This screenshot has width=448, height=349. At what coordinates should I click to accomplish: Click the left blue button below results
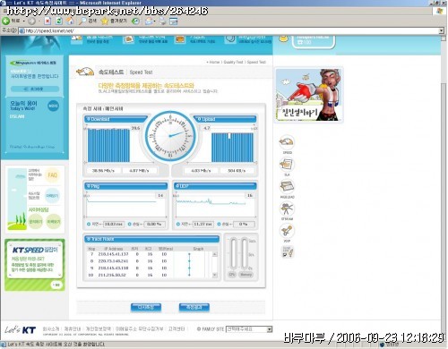click(146, 307)
